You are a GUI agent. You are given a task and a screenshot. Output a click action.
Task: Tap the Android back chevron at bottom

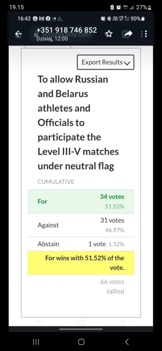tap(127, 342)
